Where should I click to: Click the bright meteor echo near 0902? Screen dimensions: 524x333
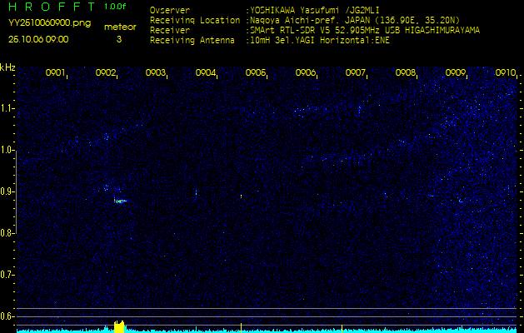[120, 201]
